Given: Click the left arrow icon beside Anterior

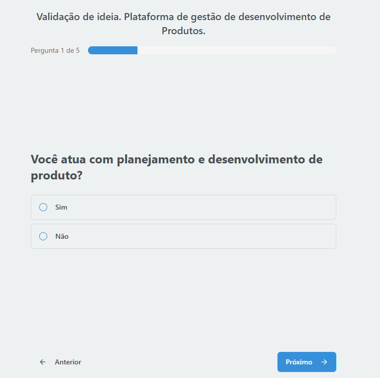Looking at the screenshot, I should coord(43,362).
